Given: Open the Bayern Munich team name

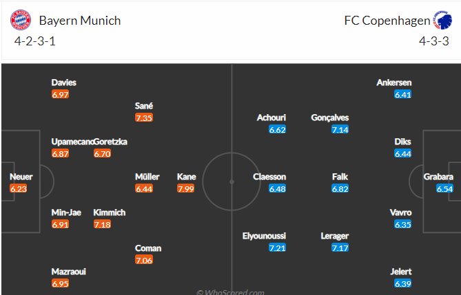Looking at the screenshot, I should pos(80,21).
